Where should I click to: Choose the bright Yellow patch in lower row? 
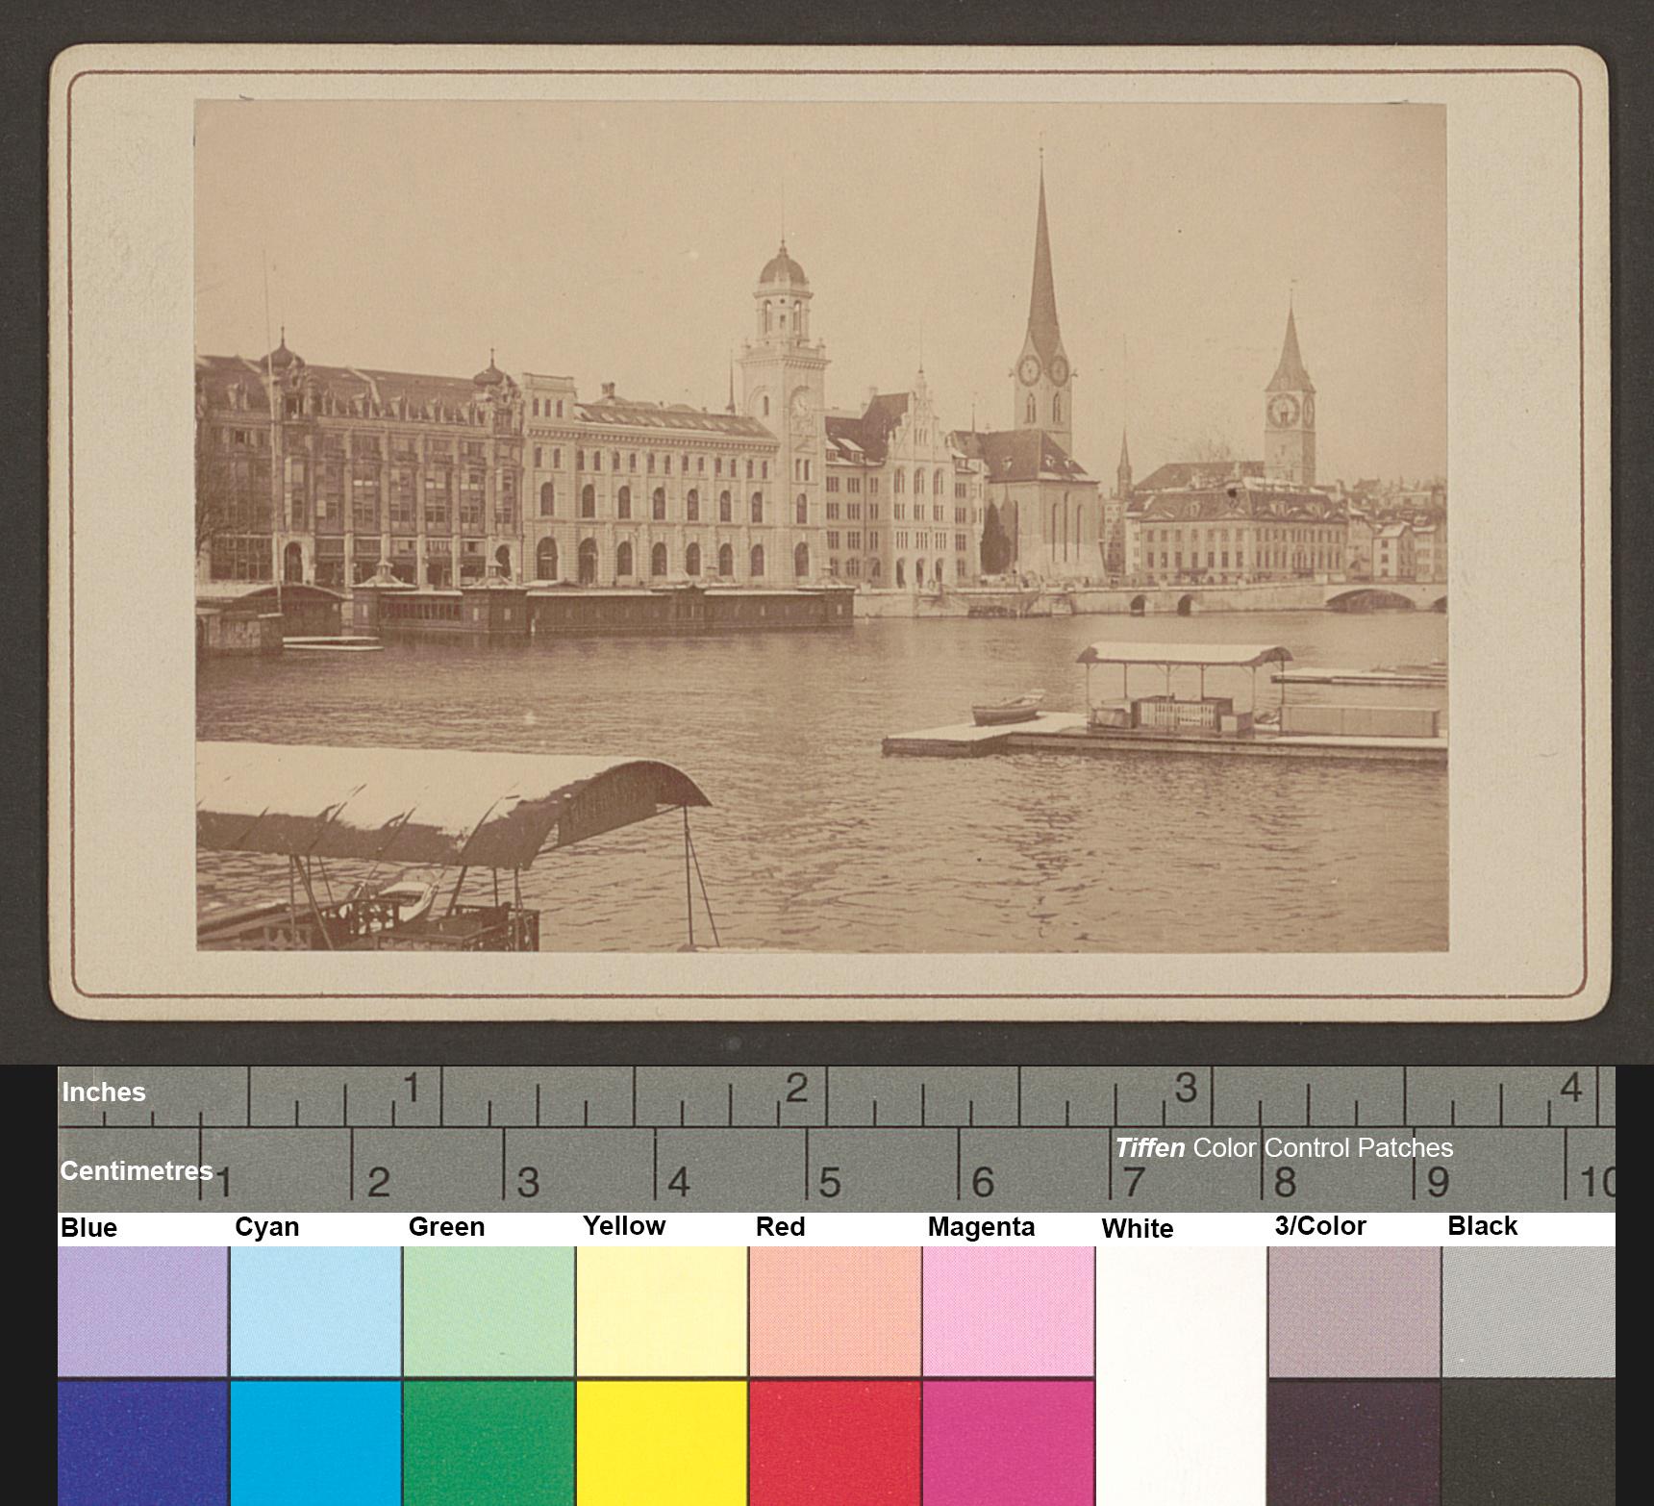coord(662,1443)
